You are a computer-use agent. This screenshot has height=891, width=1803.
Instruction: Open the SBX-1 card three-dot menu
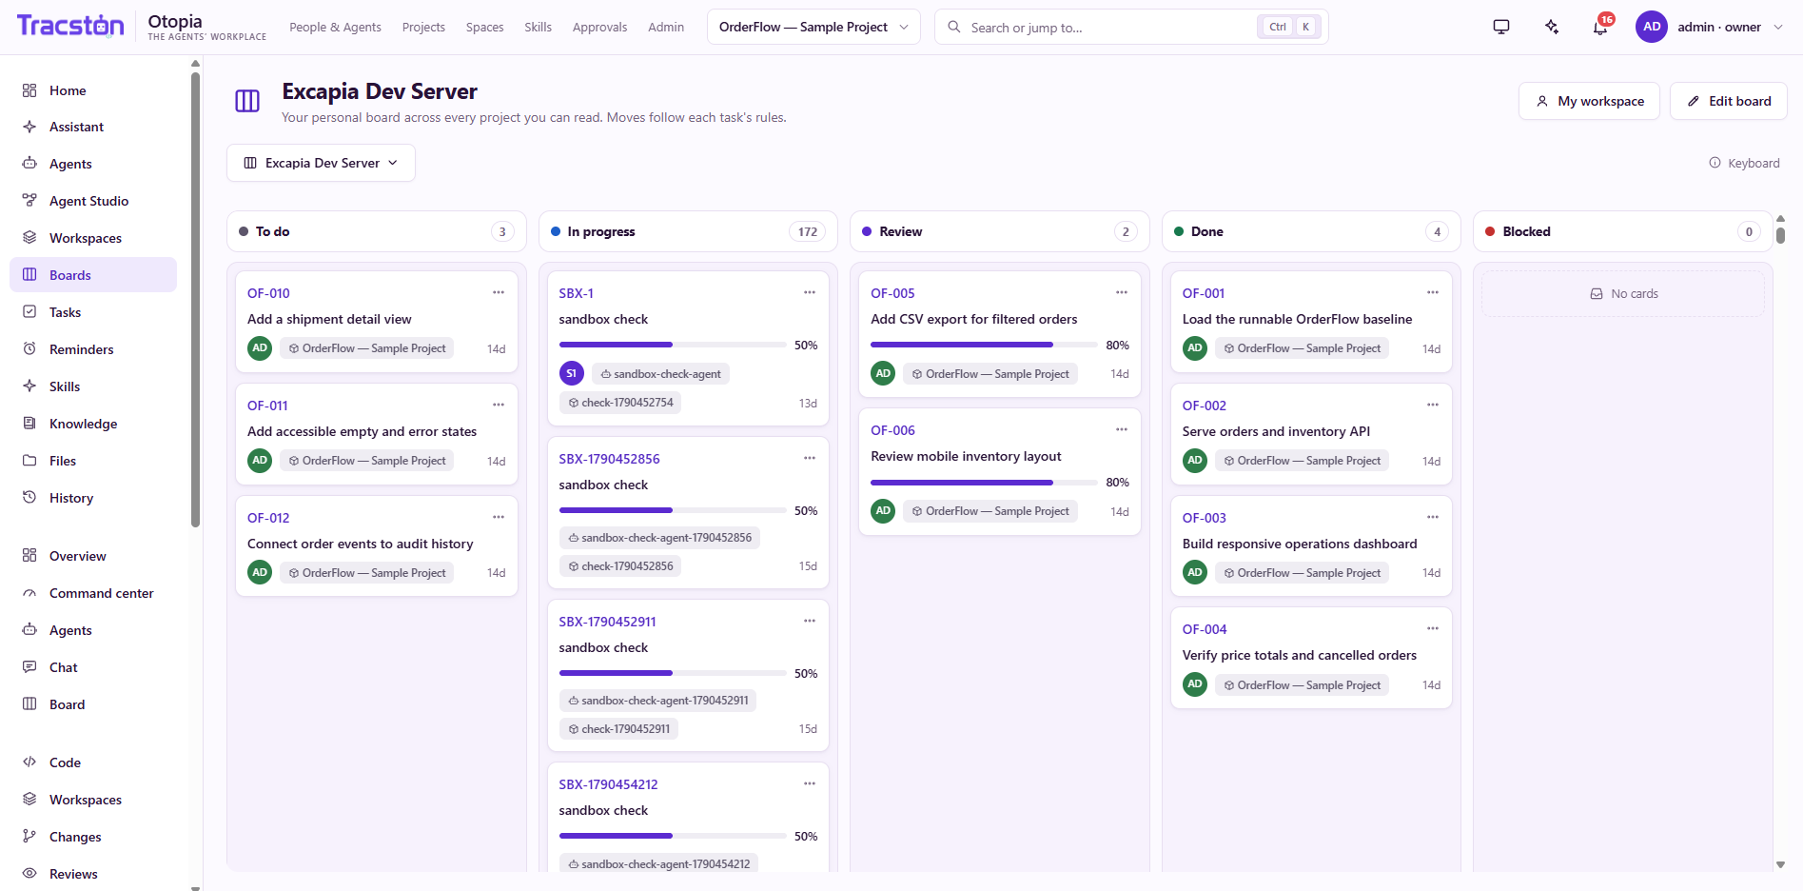click(x=810, y=292)
